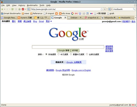Open the Edit menu
This screenshot has height=107, width=137.
click(x=8, y=5)
